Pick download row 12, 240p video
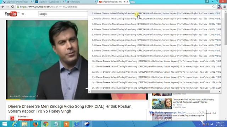The width and height of the screenshot is (227, 127). pyautogui.click(x=155, y=72)
